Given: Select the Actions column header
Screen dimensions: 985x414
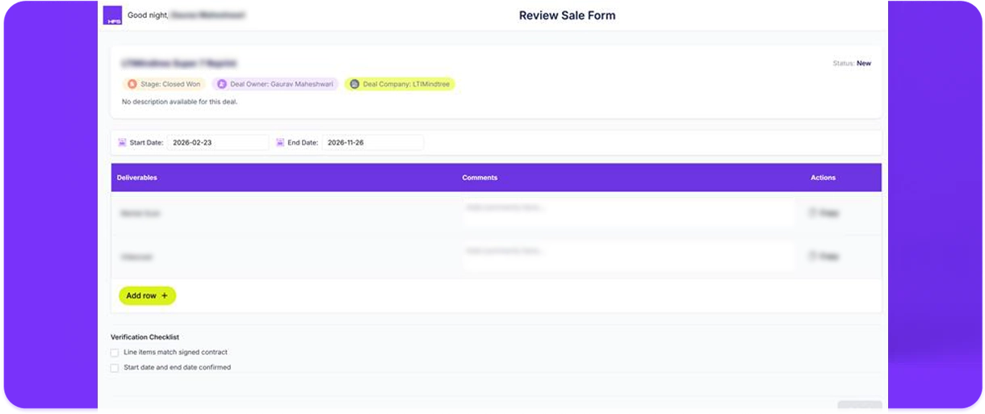Looking at the screenshot, I should [x=824, y=178].
